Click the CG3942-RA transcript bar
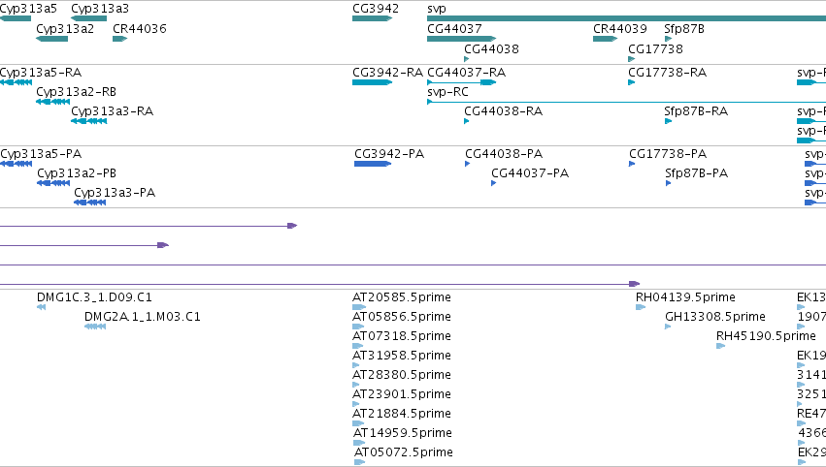Screen dimensions: 826x467 click(x=373, y=82)
